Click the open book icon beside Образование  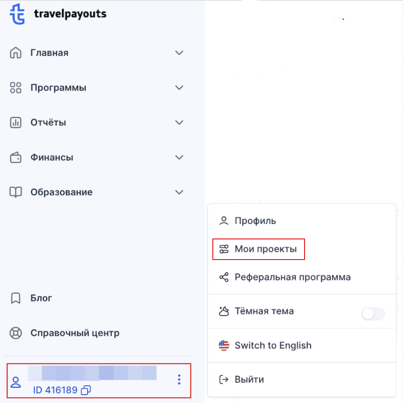pos(16,192)
